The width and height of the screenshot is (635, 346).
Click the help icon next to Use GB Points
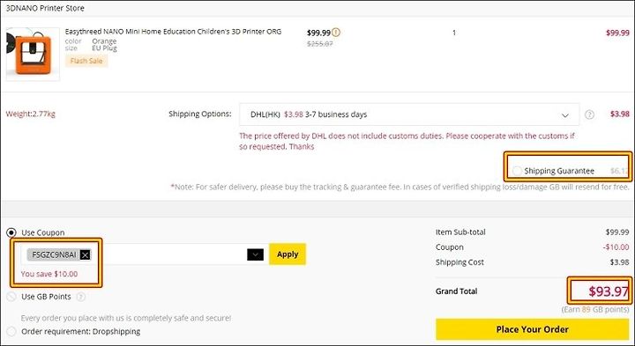point(81,297)
